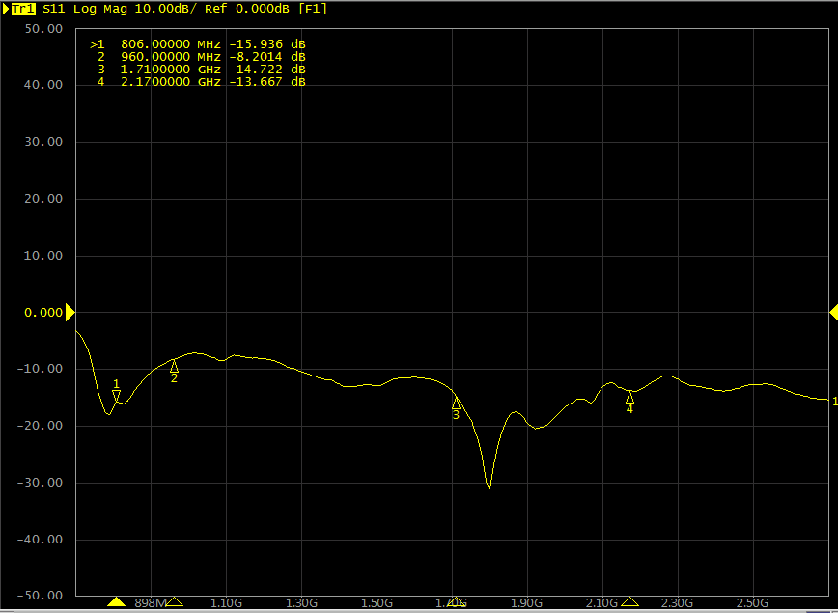Select the highlighted Tr1 trace label
Viewport: 838px width, 613px height.
(x=23, y=9)
